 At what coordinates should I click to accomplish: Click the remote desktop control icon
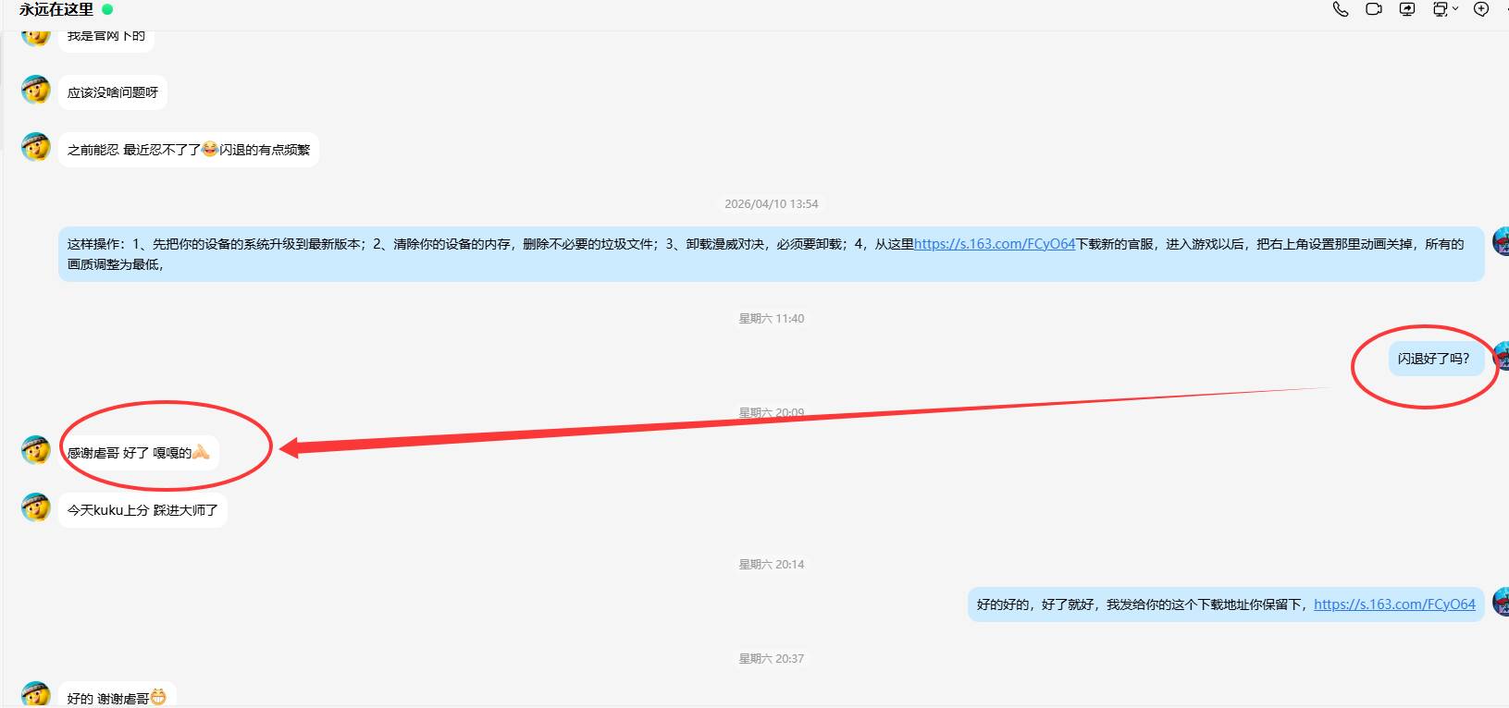point(1440,9)
